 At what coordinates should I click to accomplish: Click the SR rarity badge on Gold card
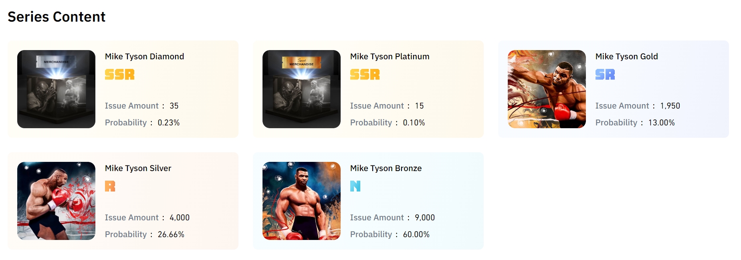click(x=605, y=75)
